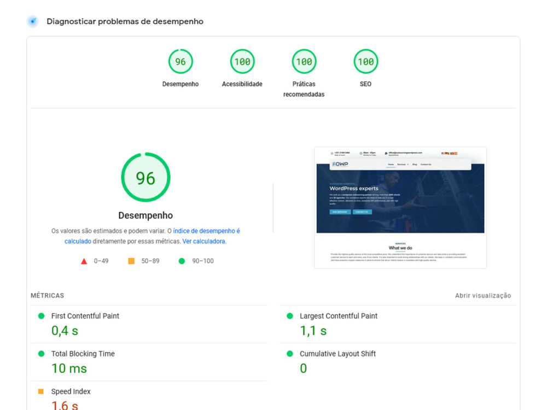Open the Acessibilidade 100 score gauge
This screenshot has width=547, height=410.
click(x=242, y=62)
